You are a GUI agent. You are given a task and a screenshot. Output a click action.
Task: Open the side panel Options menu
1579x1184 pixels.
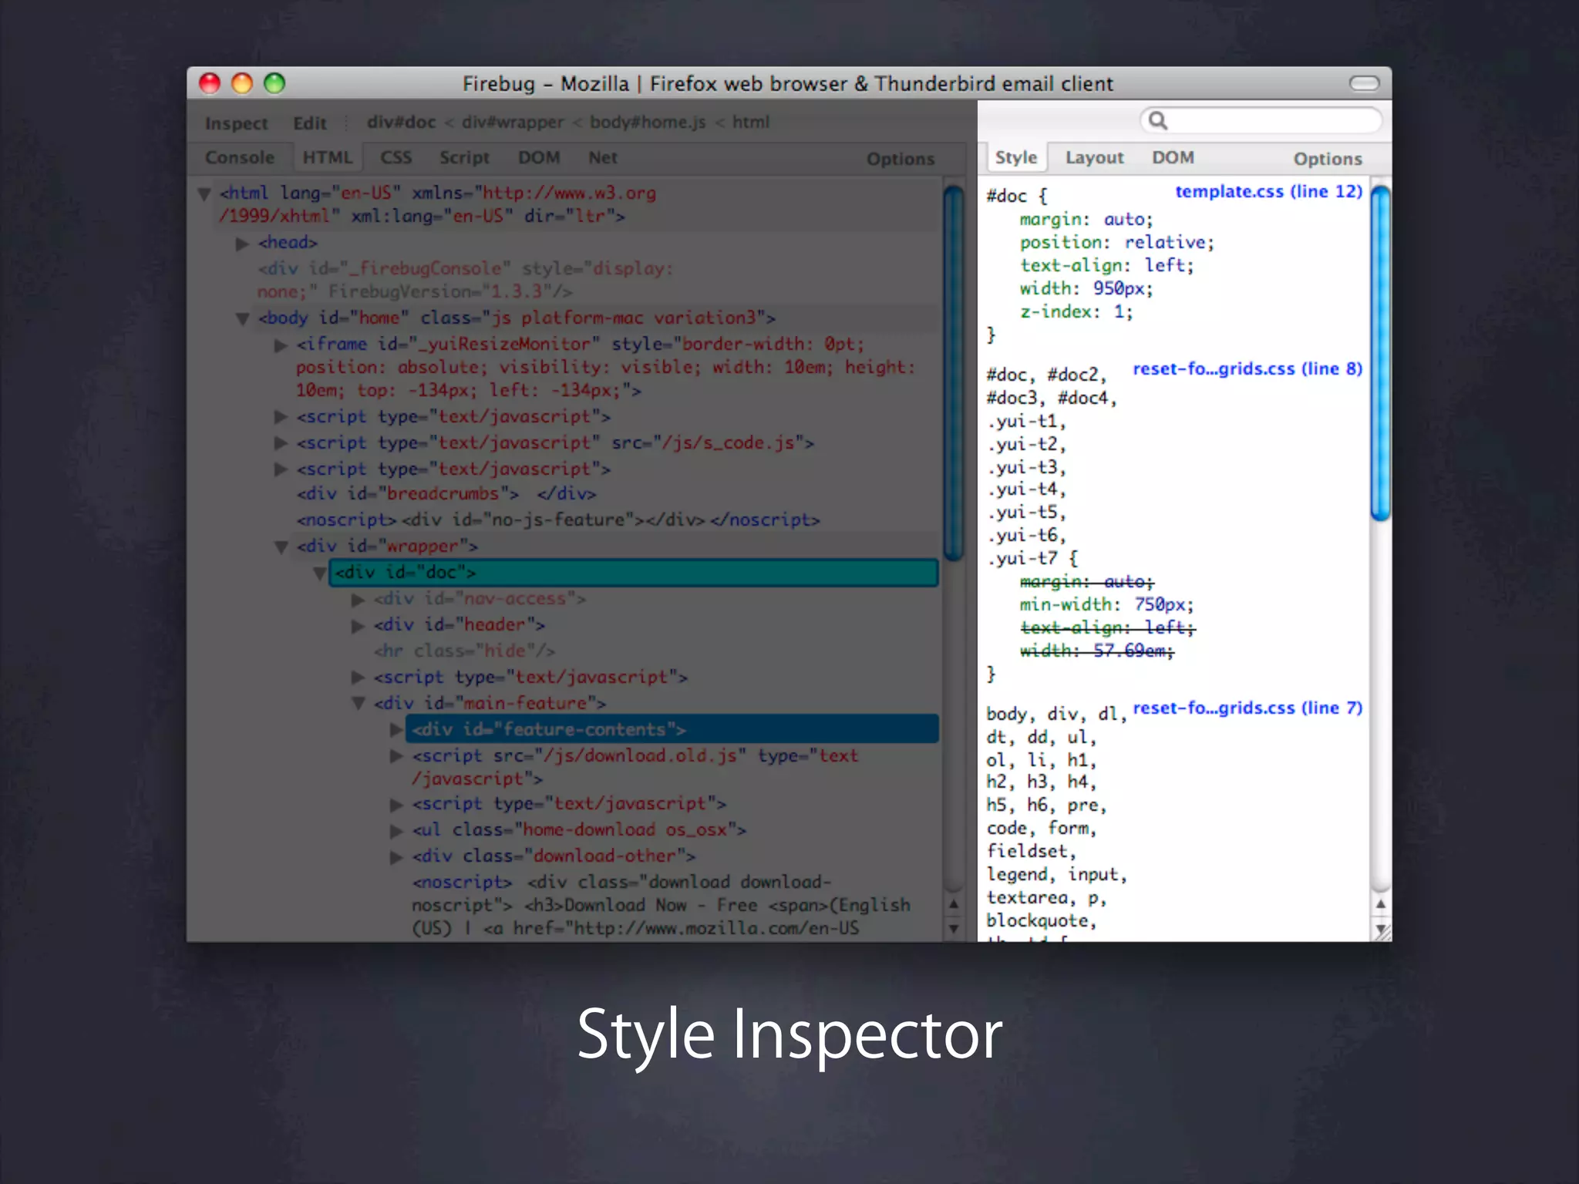pos(1328,159)
